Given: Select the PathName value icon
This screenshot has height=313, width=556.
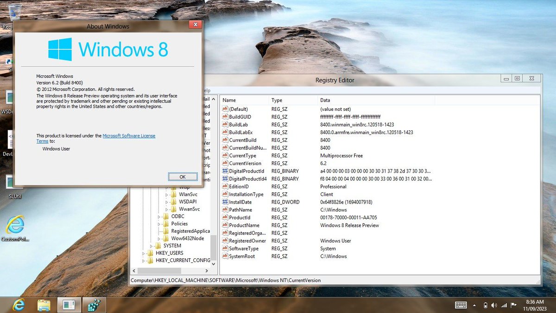Looking at the screenshot, I should click(225, 210).
